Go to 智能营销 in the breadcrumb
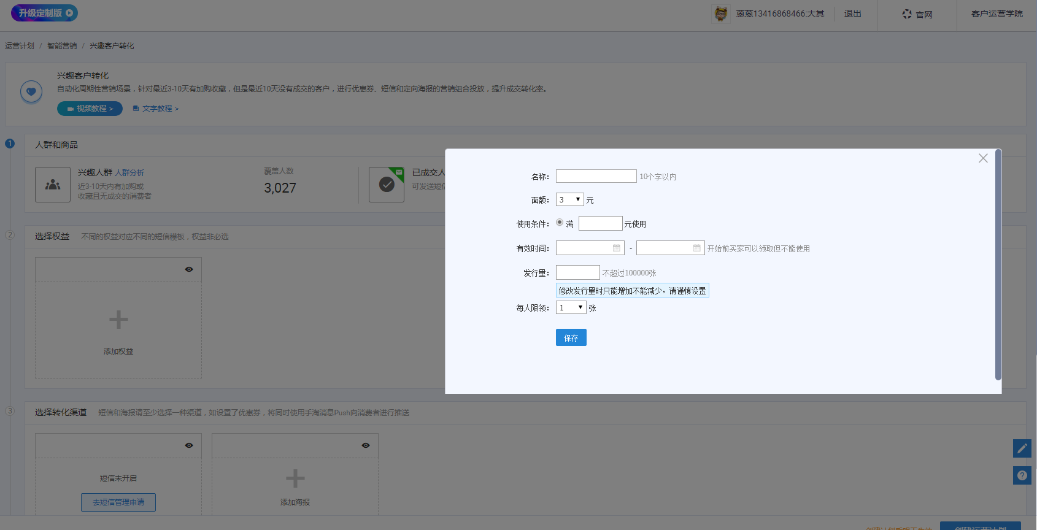Image resolution: width=1037 pixels, height=530 pixels. [62, 46]
